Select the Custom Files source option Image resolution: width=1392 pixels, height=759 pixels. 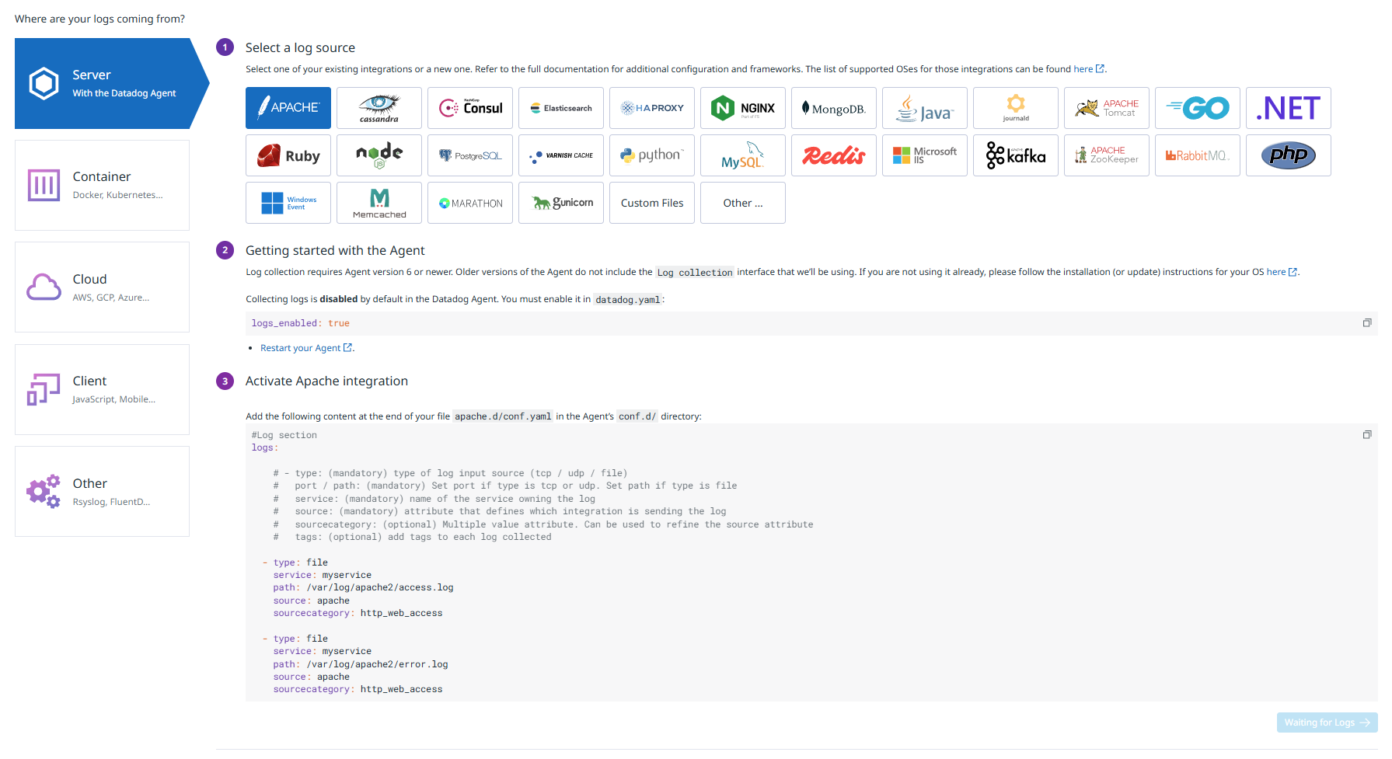pyautogui.click(x=651, y=203)
